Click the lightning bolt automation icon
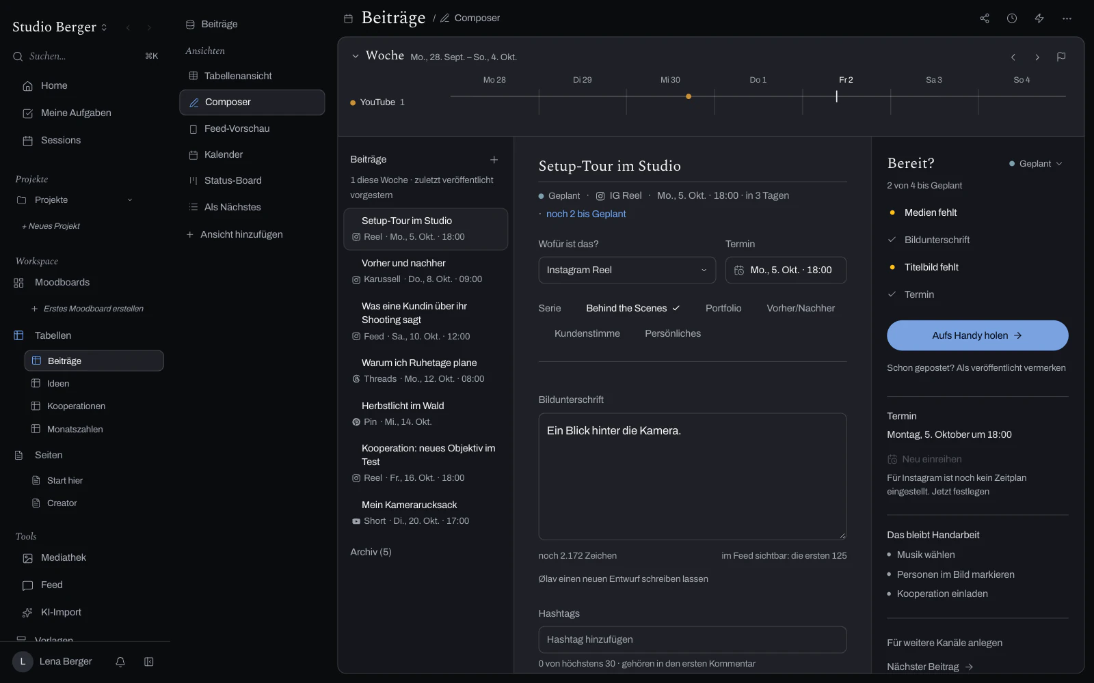Screen dimensions: 1094x683 pos(1039,18)
